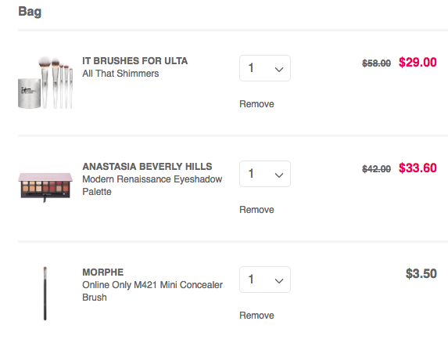The width and height of the screenshot is (448, 350).
Task: Click the $29.00 sale price
Action: (x=418, y=63)
